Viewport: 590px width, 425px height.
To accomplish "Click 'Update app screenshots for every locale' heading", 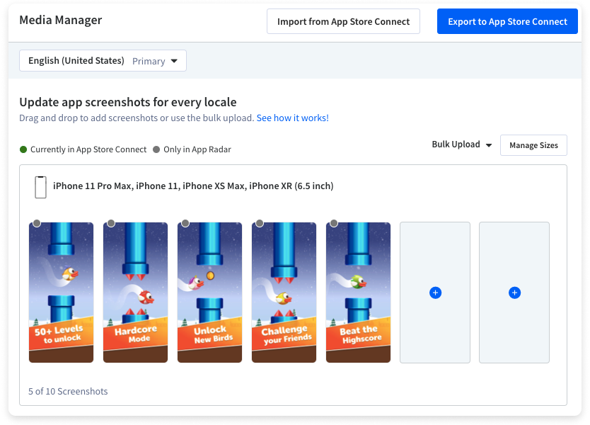I will tap(128, 102).
